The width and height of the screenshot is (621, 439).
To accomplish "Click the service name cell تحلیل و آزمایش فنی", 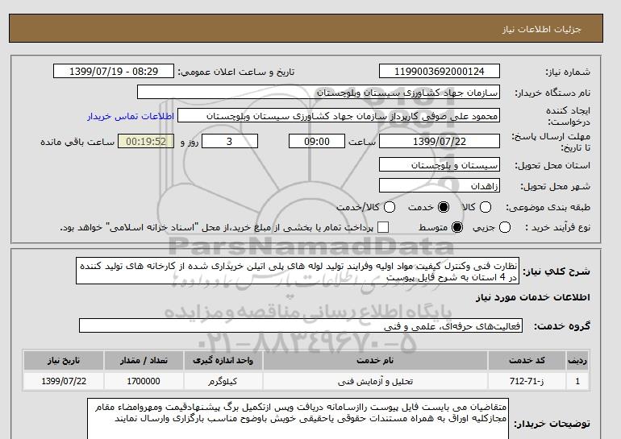I will pos(375,381).
